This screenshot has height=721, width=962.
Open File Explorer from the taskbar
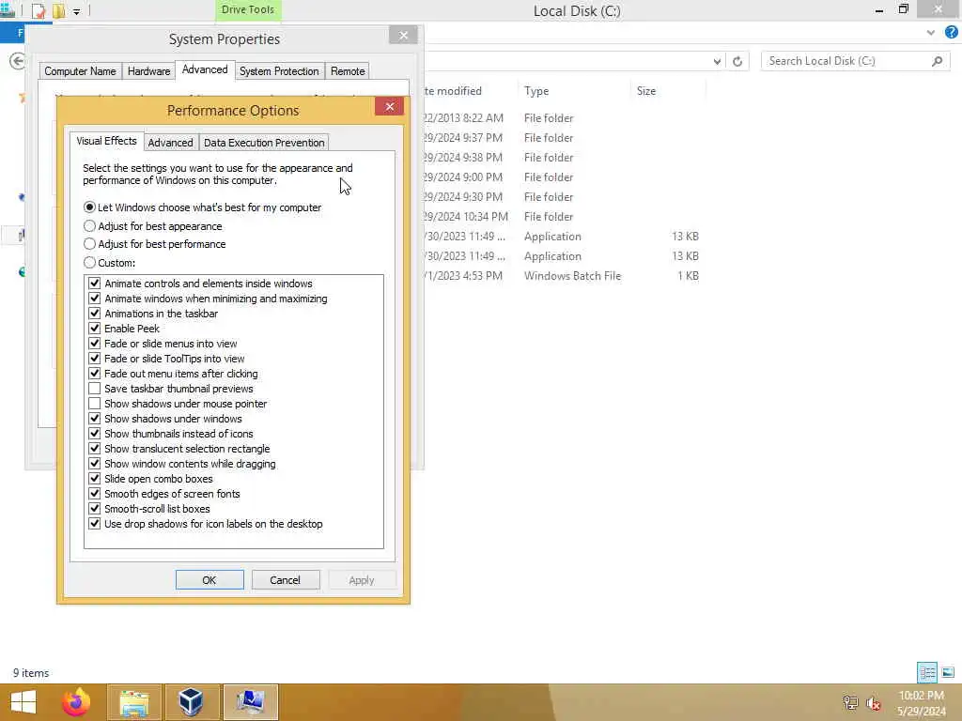click(x=134, y=702)
